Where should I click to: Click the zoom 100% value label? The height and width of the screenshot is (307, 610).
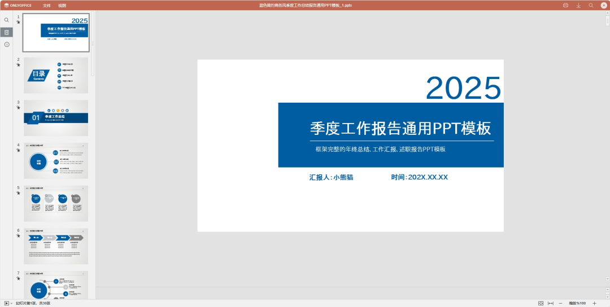click(x=577, y=303)
